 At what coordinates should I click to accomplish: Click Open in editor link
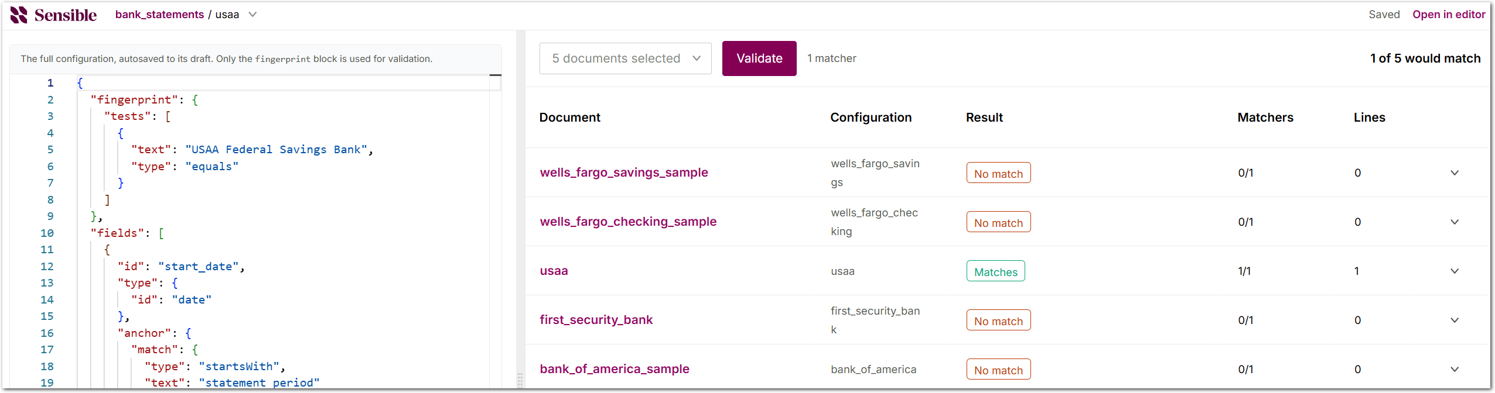click(1449, 15)
